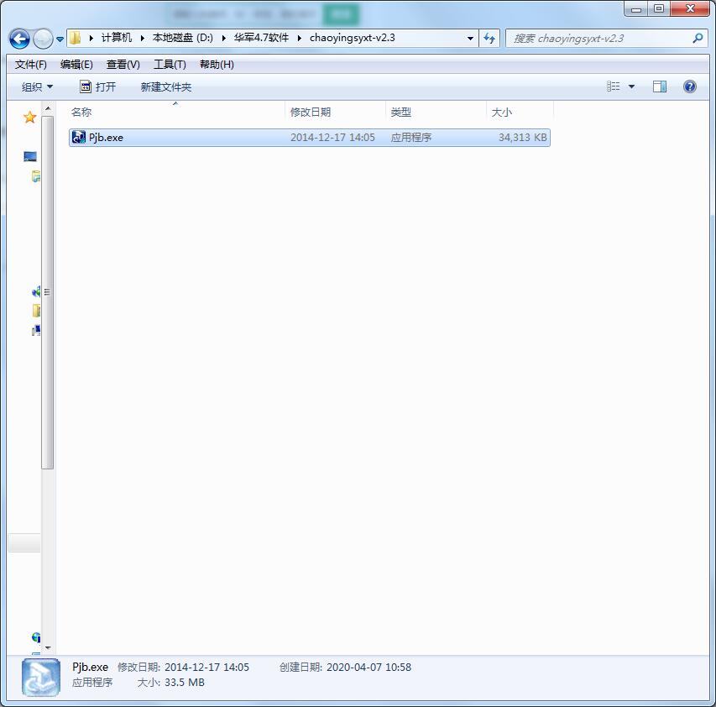
Task: Open the 编辑(E) menu
Action: coord(76,65)
